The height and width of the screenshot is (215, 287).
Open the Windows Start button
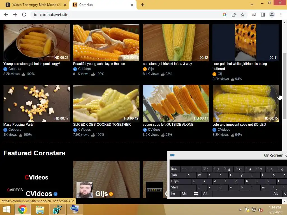pyautogui.click(x=7, y=209)
